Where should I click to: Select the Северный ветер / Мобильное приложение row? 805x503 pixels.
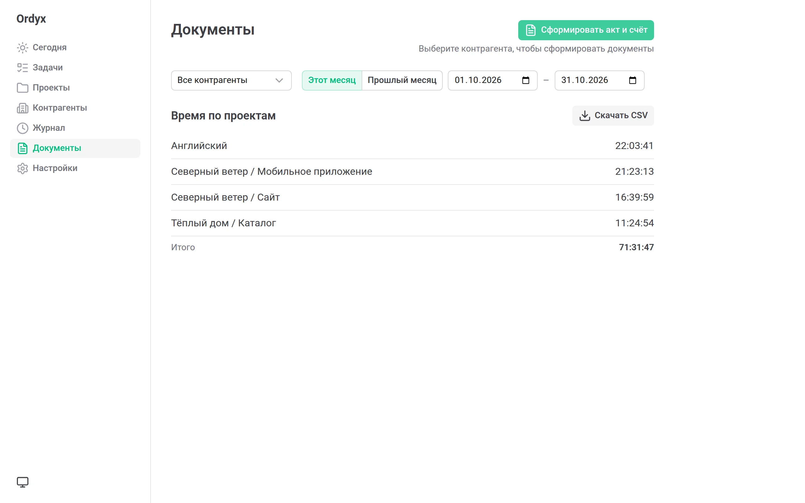tap(412, 172)
